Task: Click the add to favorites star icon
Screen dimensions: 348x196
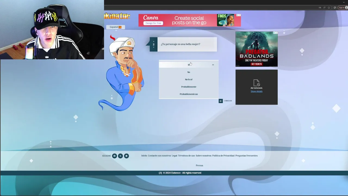Action: 329,8
